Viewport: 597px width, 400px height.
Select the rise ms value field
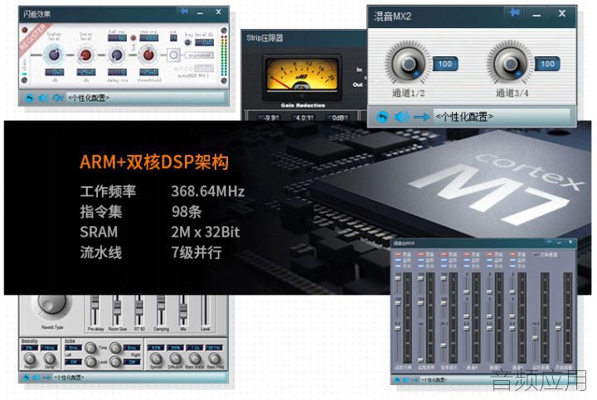(x=149, y=38)
